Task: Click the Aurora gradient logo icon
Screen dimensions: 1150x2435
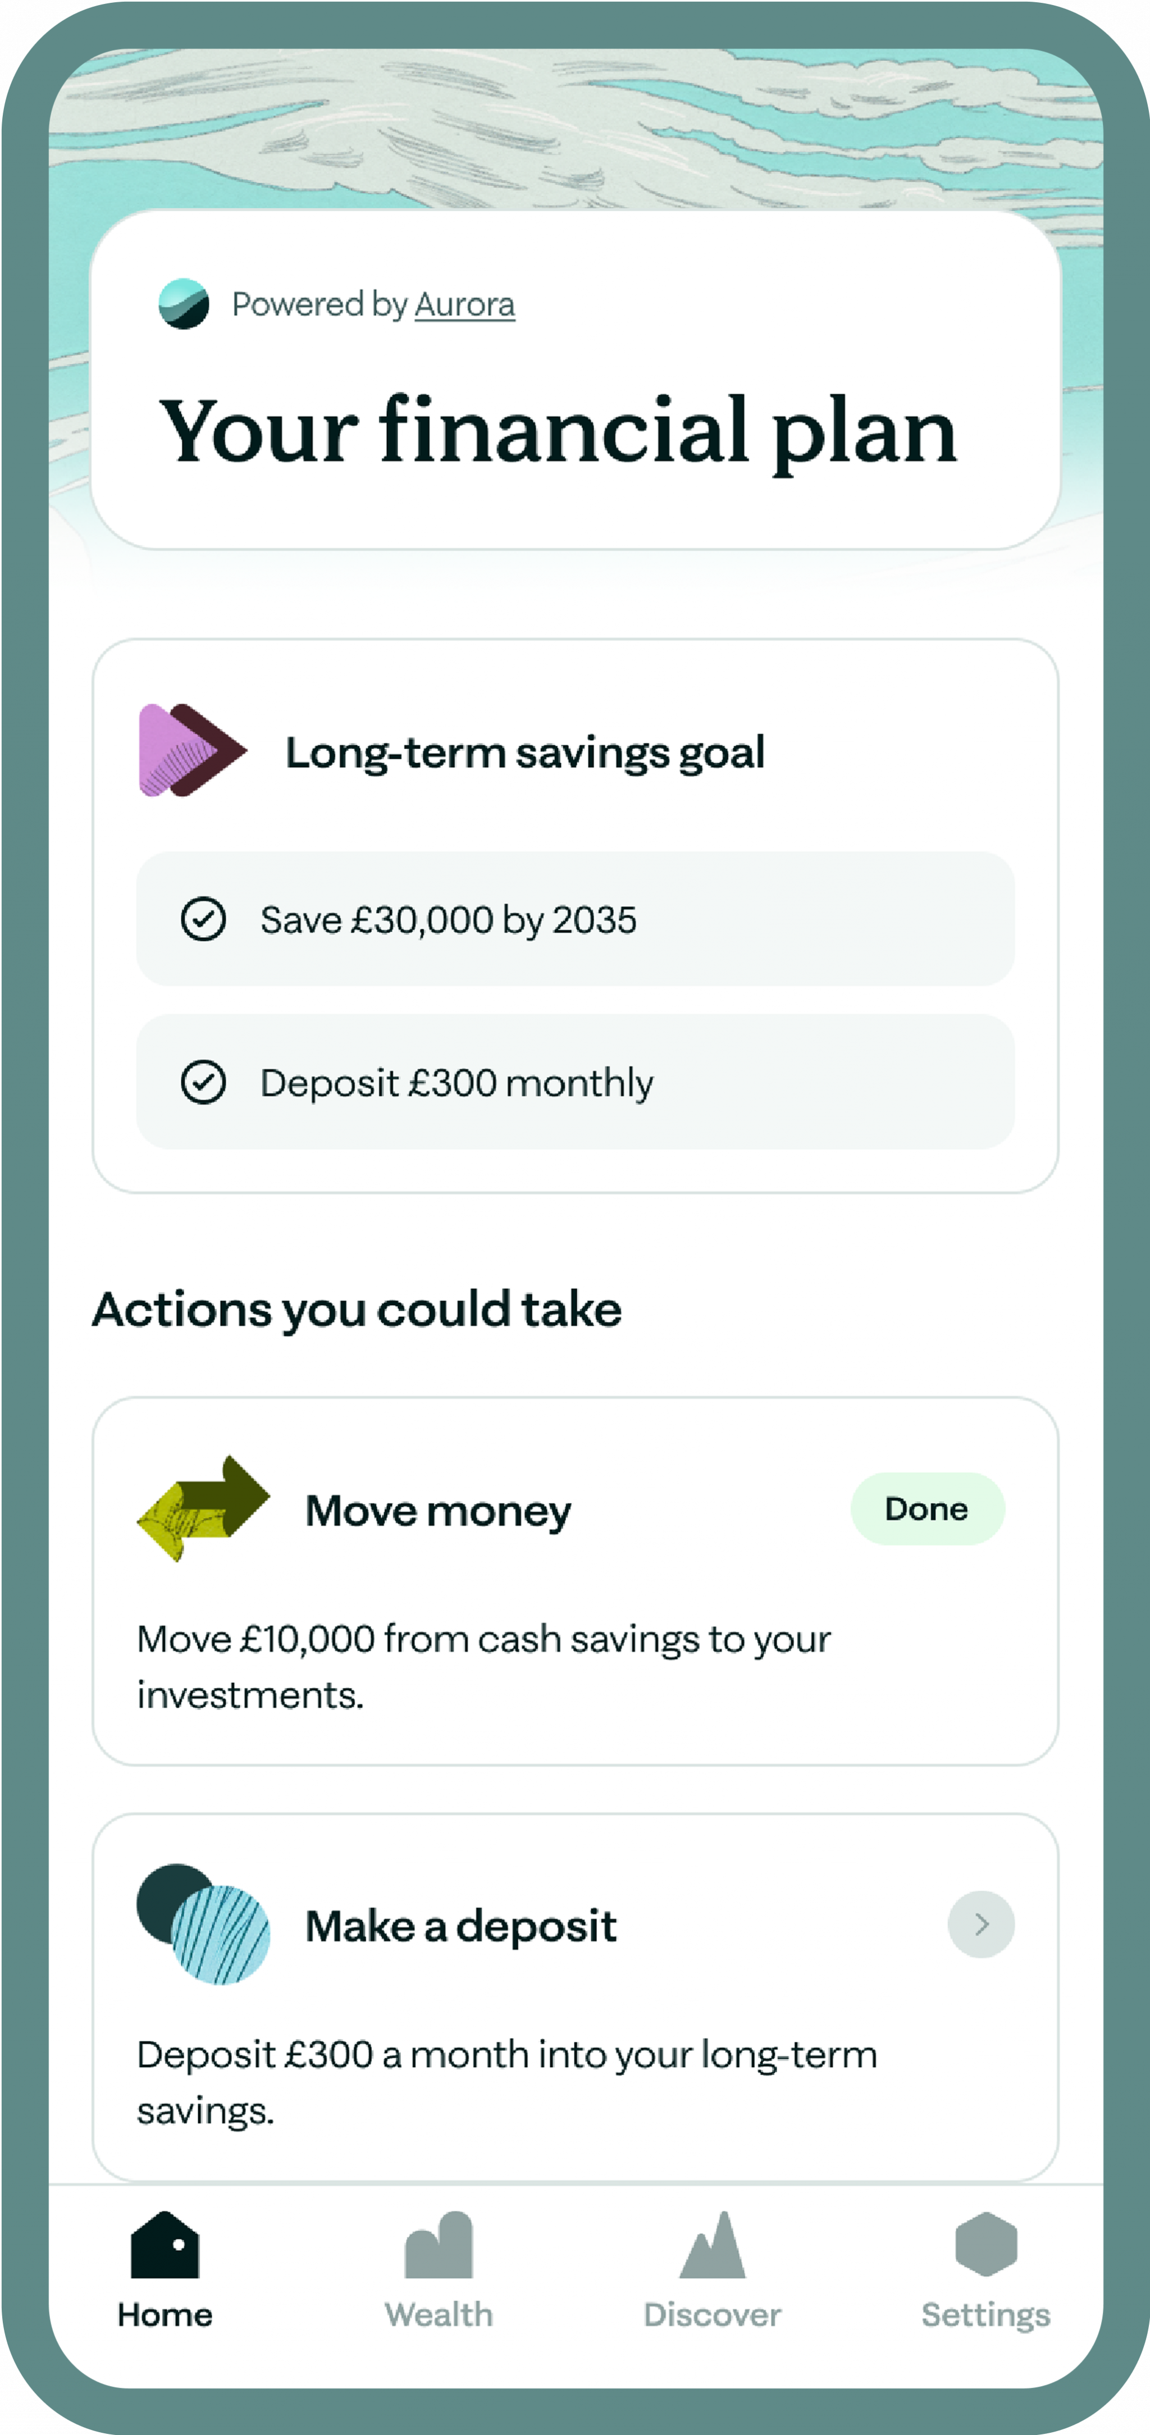Action: tap(183, 303)
